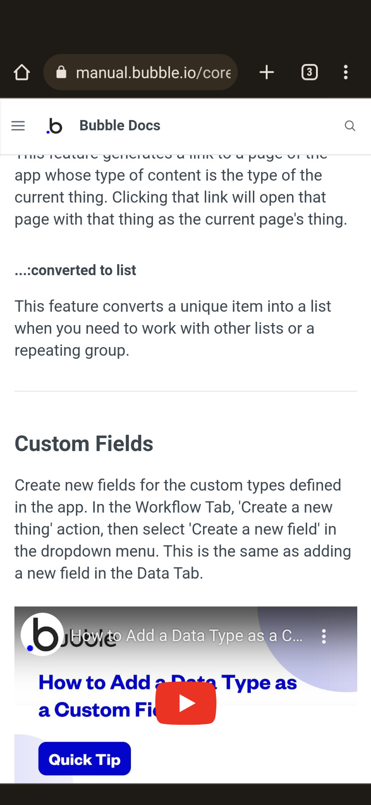
Task: Click the Bubble channel avatar on video
Action: coord(42,635)
